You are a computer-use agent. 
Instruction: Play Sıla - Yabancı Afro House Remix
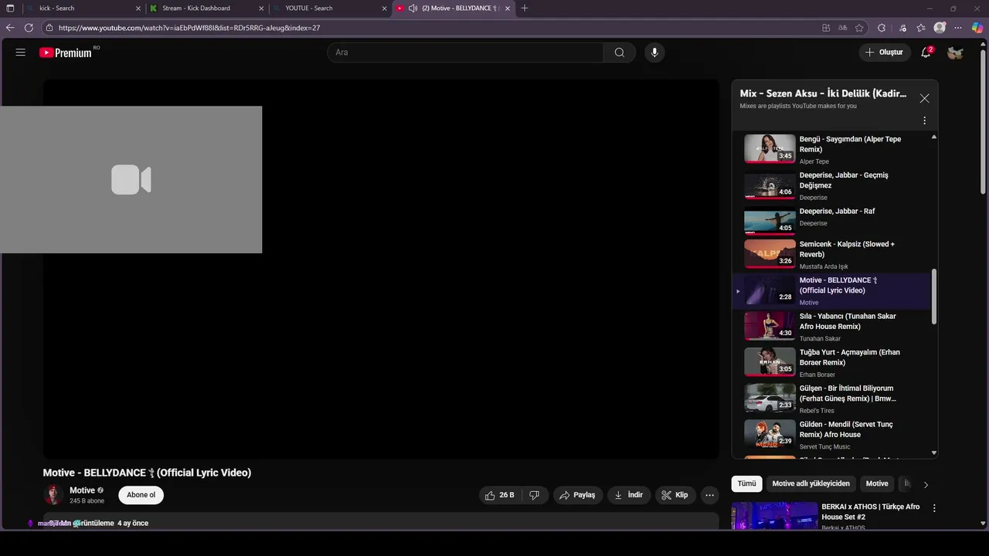[832, 327]
